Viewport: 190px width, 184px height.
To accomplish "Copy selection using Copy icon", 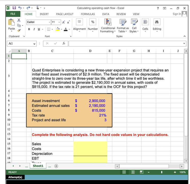I will pyautogui.click(x=19, y=25).
